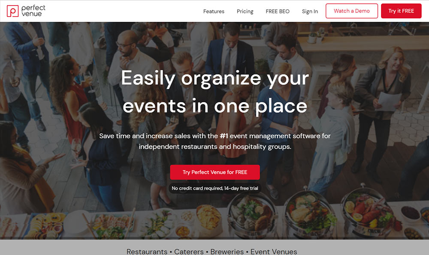Screen dimensions: 429x255
Task: Open the FREE BEO nav link
Action: click(x=278, y=11)
